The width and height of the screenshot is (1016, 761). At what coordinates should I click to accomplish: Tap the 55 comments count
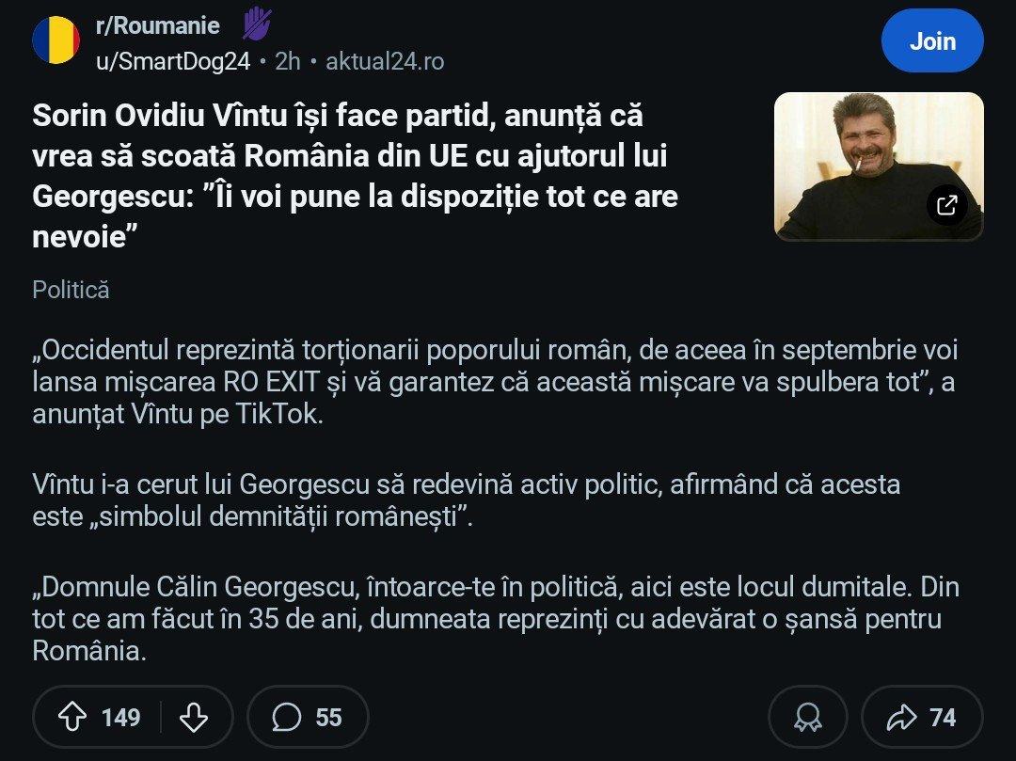pos(328,718)
